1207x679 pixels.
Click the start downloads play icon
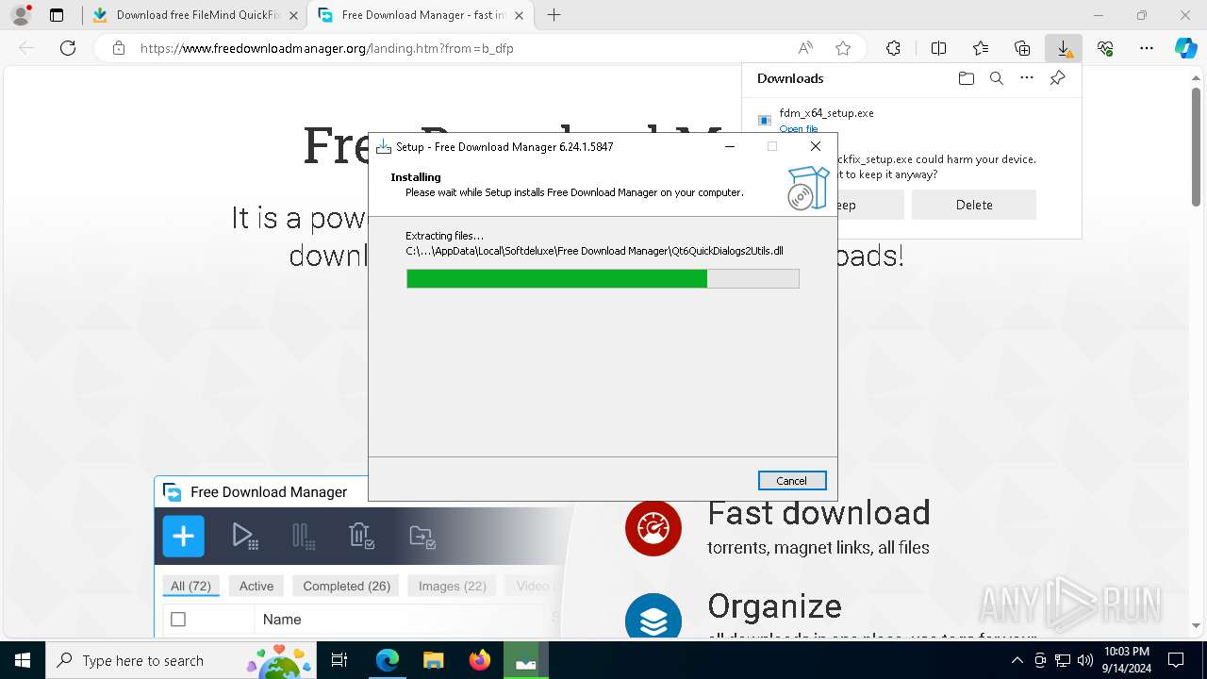point(244,537)
